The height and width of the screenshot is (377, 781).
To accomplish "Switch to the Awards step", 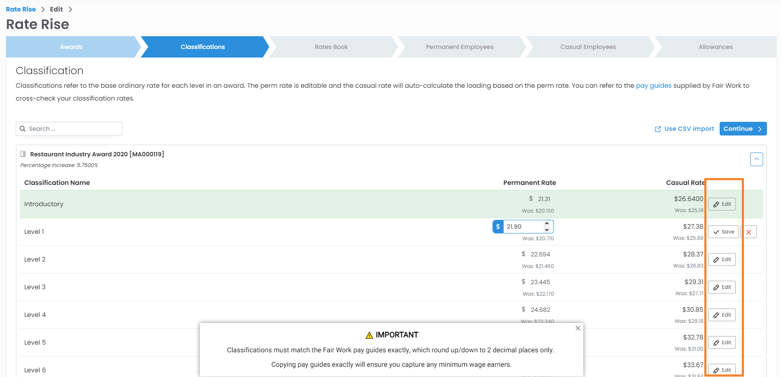I will pos(71,47).
